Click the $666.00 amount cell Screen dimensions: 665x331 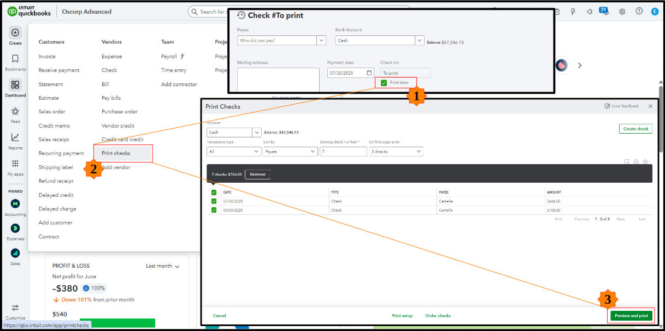coord(554,201)
